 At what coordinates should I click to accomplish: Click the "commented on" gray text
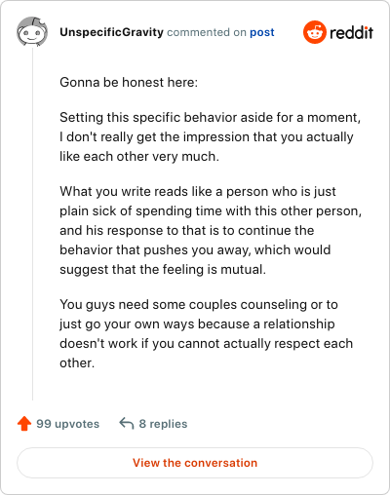(x=207, y=32)
